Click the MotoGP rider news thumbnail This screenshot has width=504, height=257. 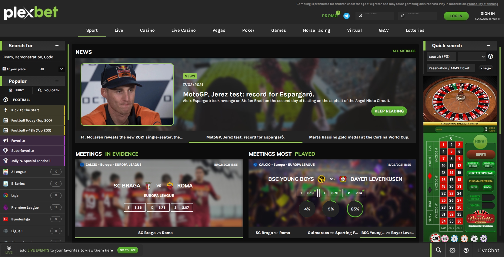[127, 94]
